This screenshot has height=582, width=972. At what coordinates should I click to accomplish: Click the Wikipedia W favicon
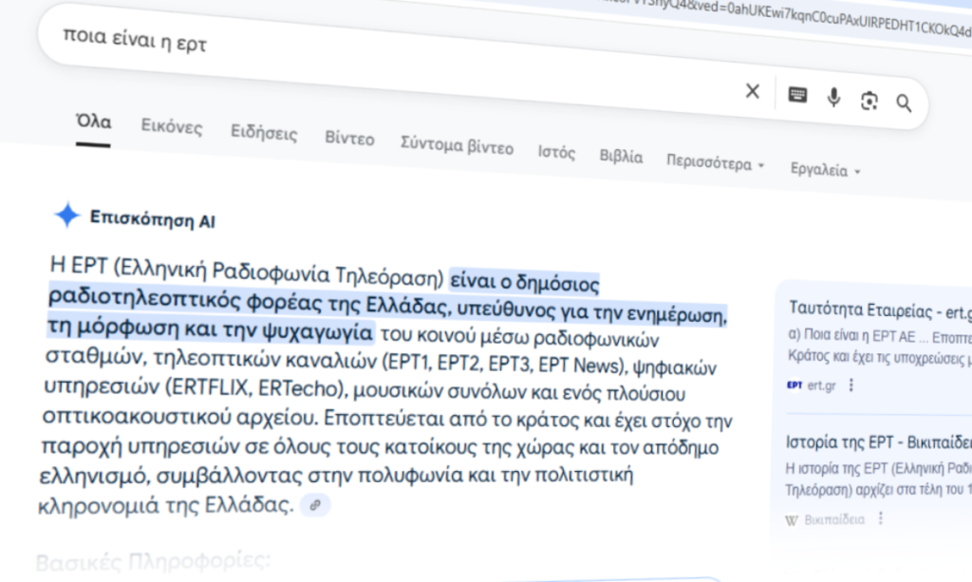pos(791,520)
